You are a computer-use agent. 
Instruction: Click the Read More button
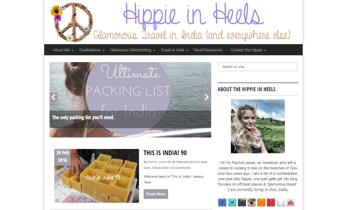(156, 194)
